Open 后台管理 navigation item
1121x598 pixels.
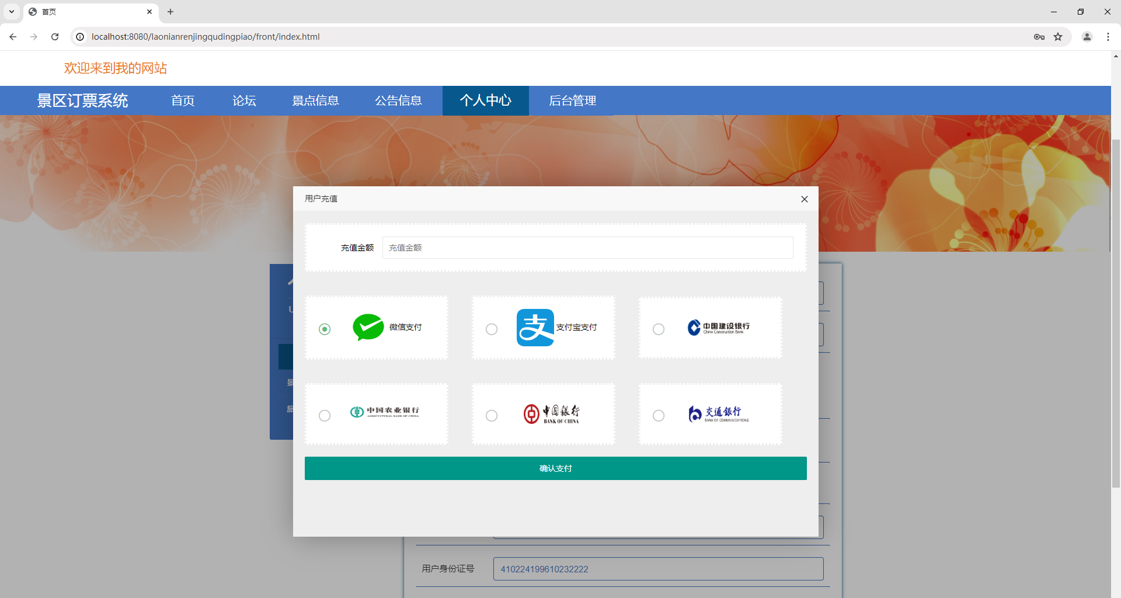572,100
